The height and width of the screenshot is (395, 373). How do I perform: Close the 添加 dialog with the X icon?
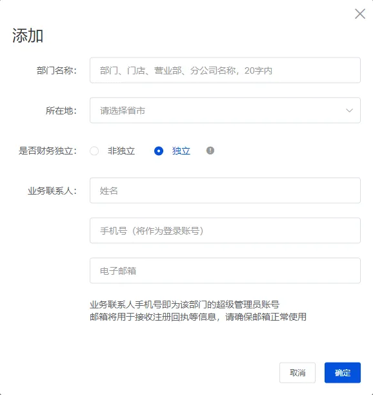point(360,14)
